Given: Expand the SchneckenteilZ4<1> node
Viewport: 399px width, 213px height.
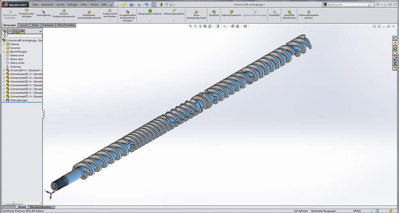Looking at the screenshot, I should click(x=4, y=85).
